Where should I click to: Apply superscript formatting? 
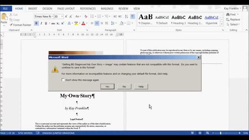click(63, 23)
